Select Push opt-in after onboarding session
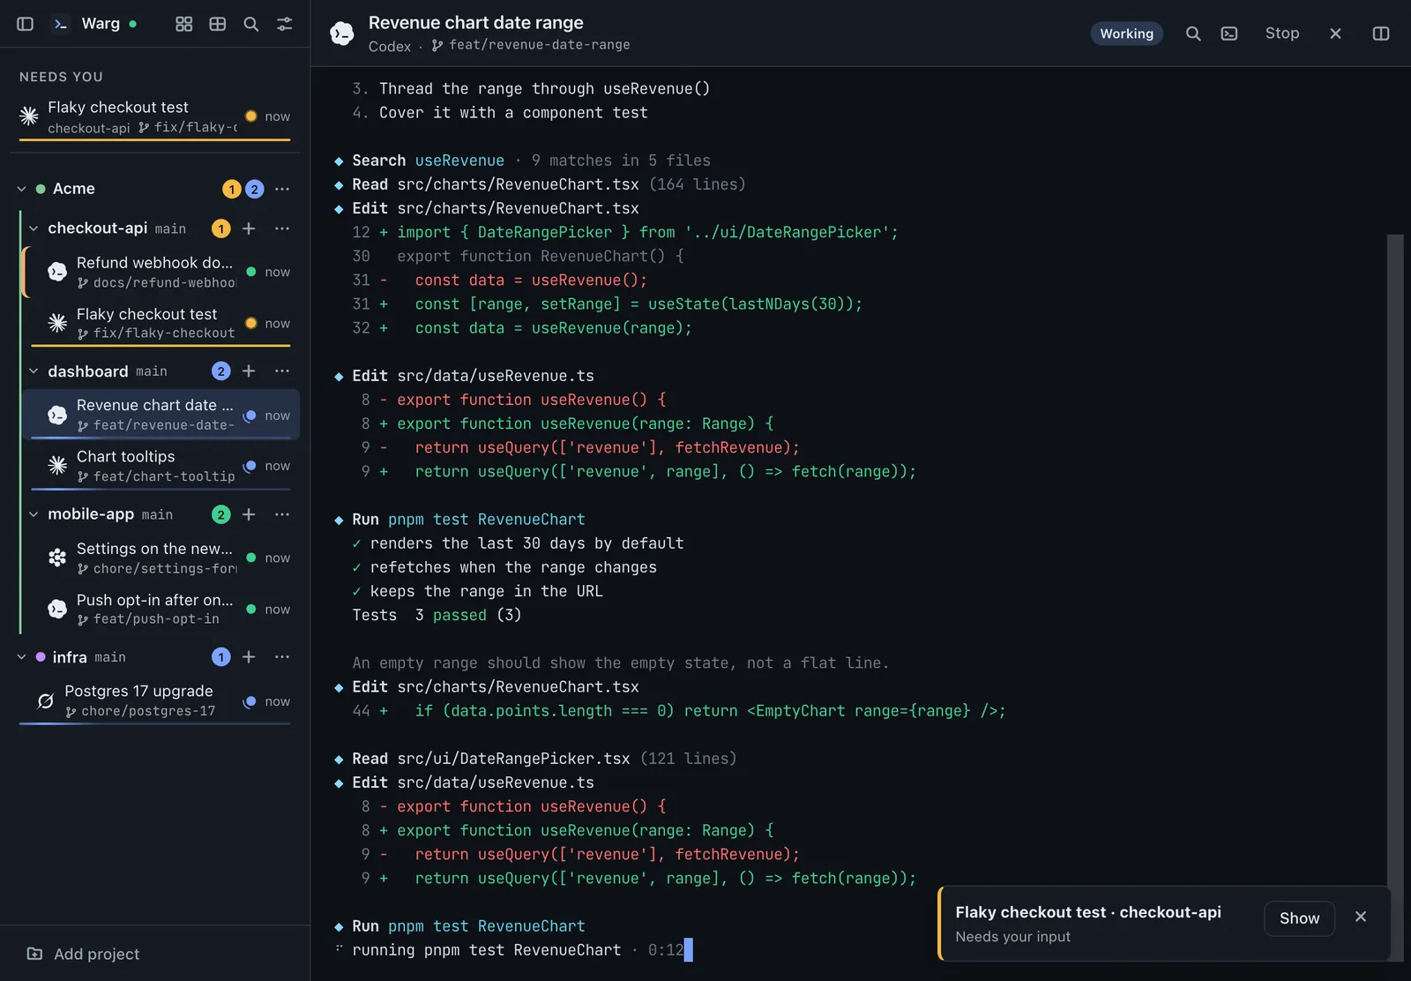The image size is (1411, 981). 161,609
